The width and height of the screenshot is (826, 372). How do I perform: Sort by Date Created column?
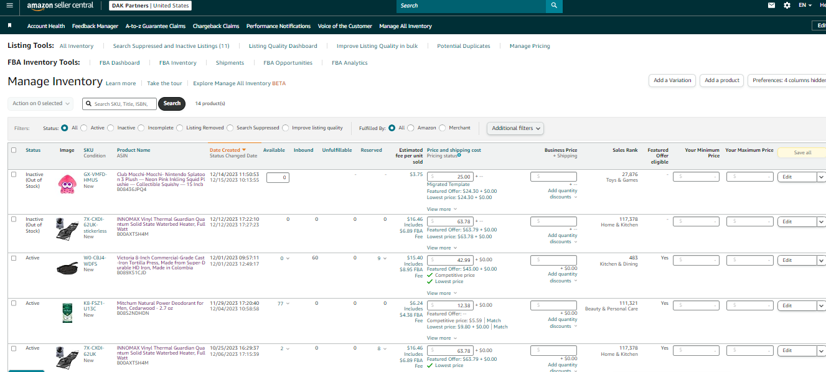(x=228, y=150)
